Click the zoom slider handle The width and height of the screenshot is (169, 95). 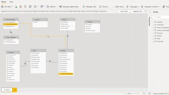(129, 93)
